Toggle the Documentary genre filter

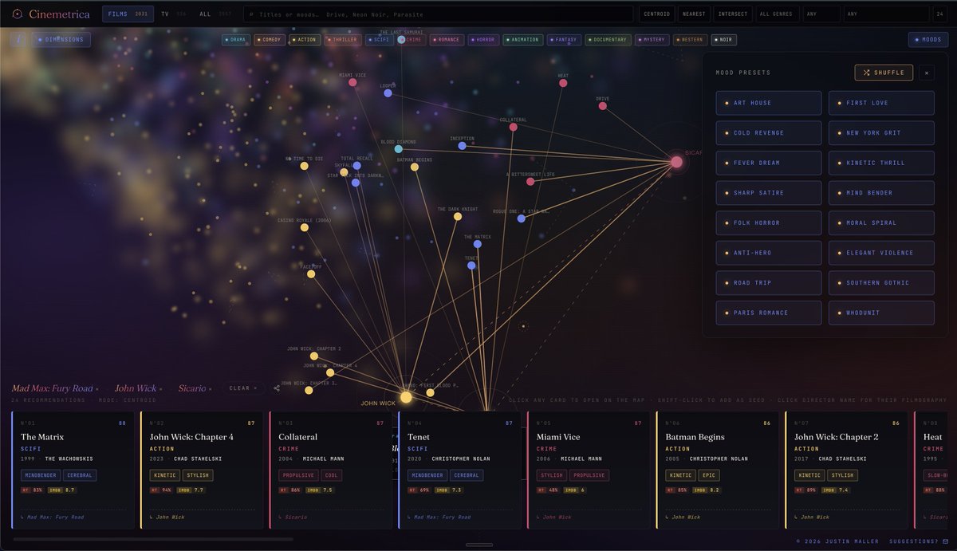[608, 39]
